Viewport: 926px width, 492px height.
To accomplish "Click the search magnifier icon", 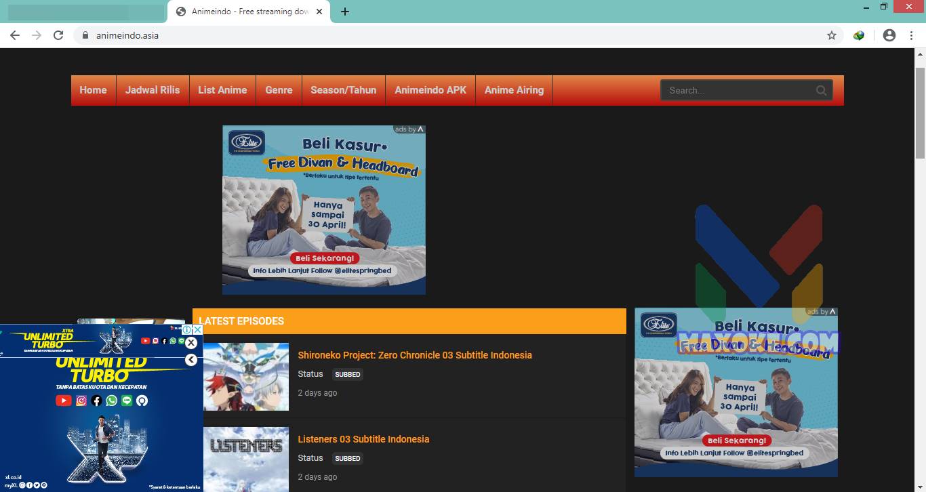I will coord(821,90).
